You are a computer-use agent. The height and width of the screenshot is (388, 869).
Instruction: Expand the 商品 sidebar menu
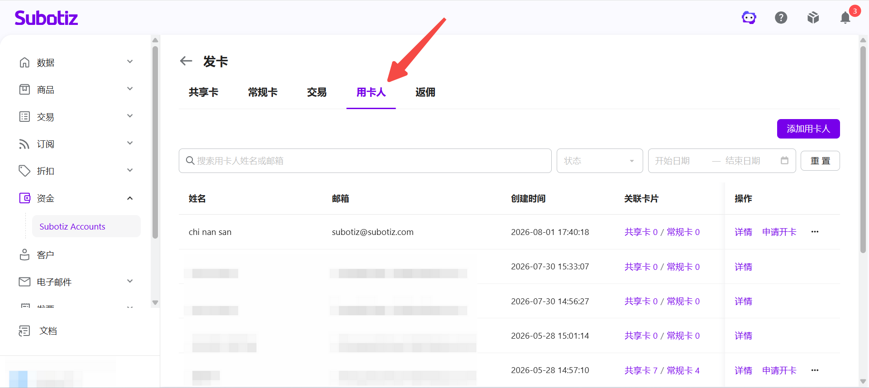click(x=130, y=89)
